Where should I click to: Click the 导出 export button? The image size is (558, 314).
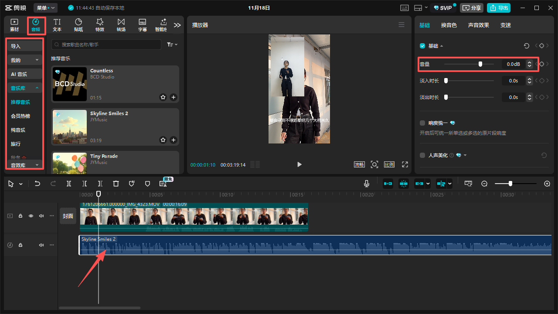click(498, 8)
